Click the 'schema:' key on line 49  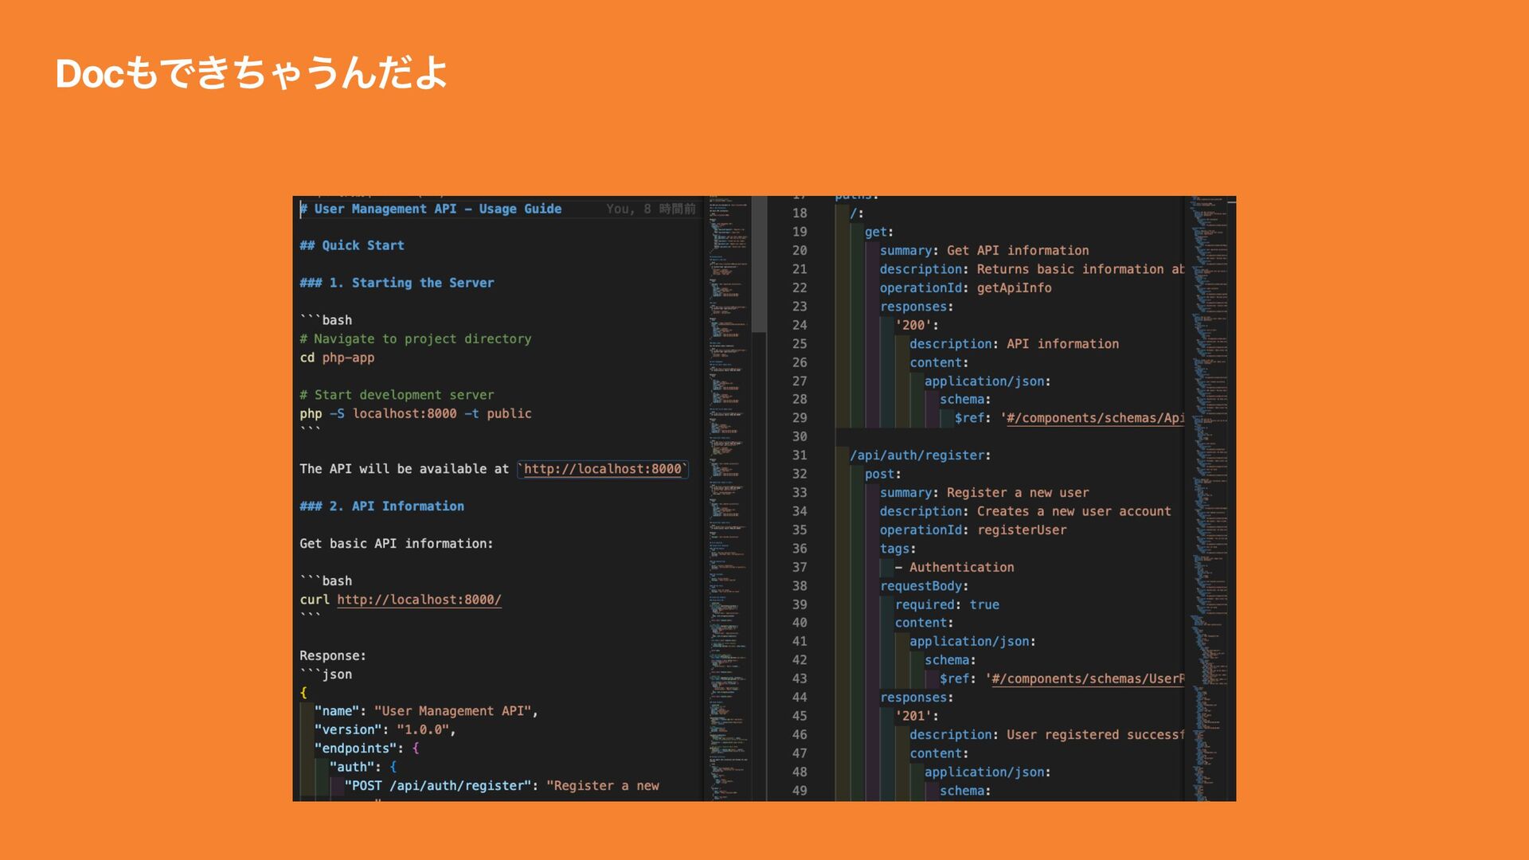[965, 791]
